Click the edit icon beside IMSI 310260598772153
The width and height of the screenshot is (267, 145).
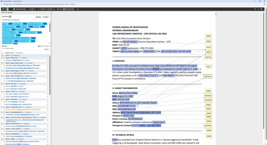click(138, 106)
